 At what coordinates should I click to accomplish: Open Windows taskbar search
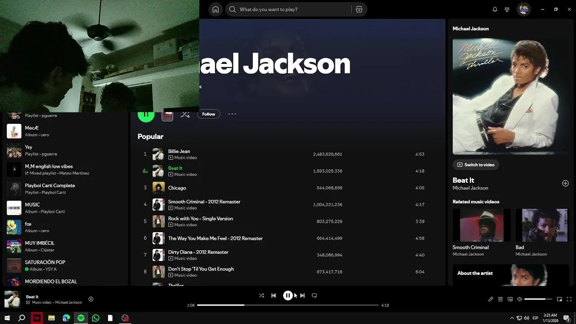coord(22,318)
